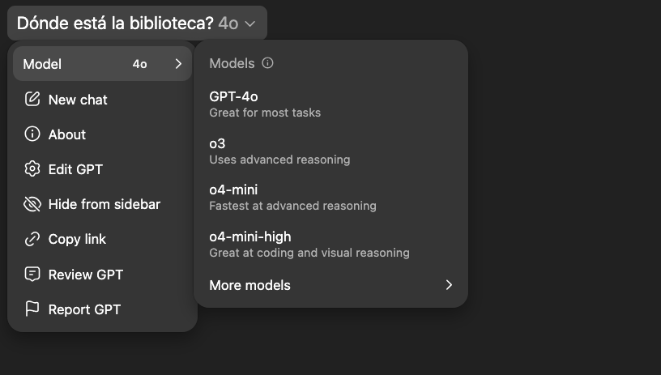Screen dimensions: 661x375
Task: Click the Copy link chain icon
Action: [32, 239]
